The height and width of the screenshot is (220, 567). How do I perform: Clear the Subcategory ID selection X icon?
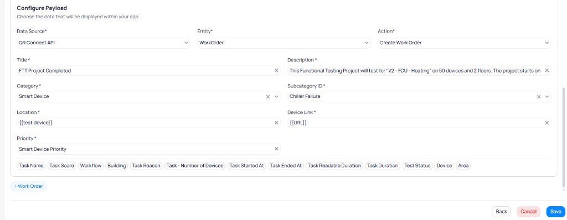pyautogui.click(x=538, y=96)
